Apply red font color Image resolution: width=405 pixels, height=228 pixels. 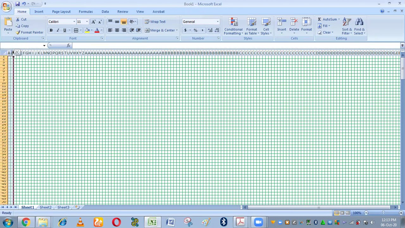pos(97,30)
